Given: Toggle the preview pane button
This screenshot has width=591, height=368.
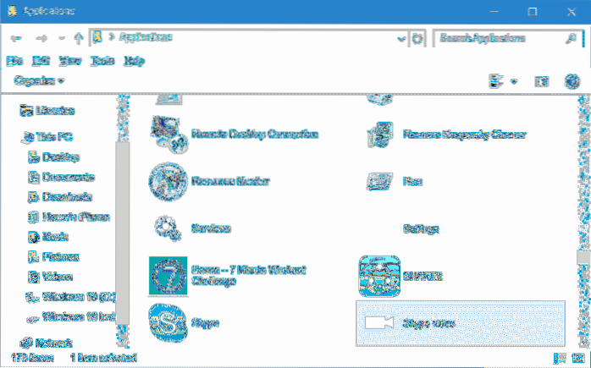Looking at the screenshot, I should click(542, 81).
